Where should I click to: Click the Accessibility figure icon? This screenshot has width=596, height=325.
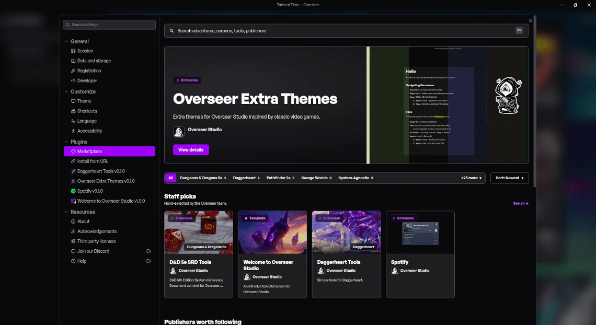[73, 131]
